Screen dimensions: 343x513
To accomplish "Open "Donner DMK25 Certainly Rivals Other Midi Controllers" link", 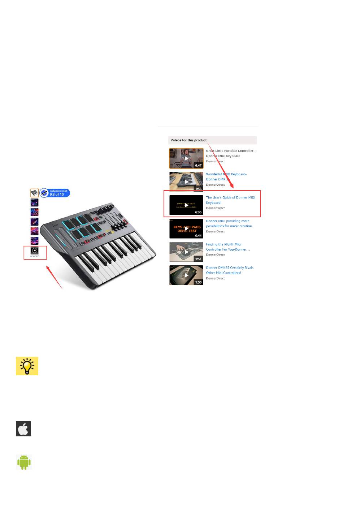I will click(230, 270).
